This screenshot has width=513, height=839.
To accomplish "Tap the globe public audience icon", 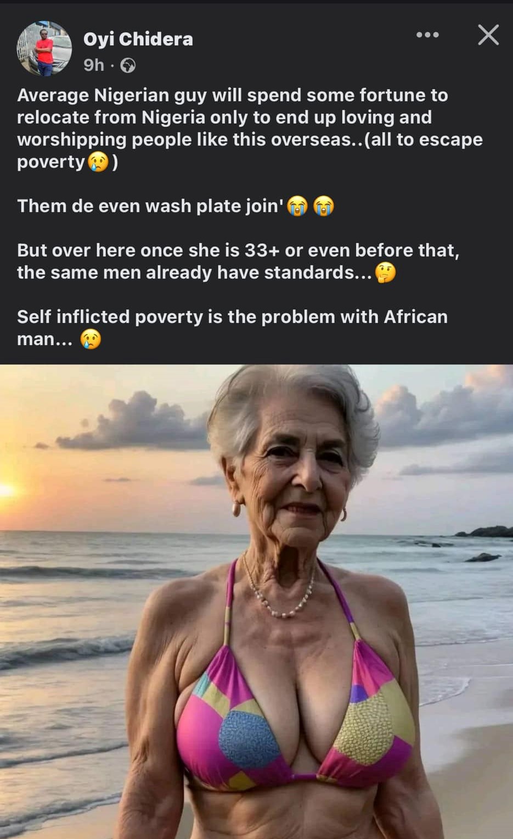I will (x=128, y=66).
